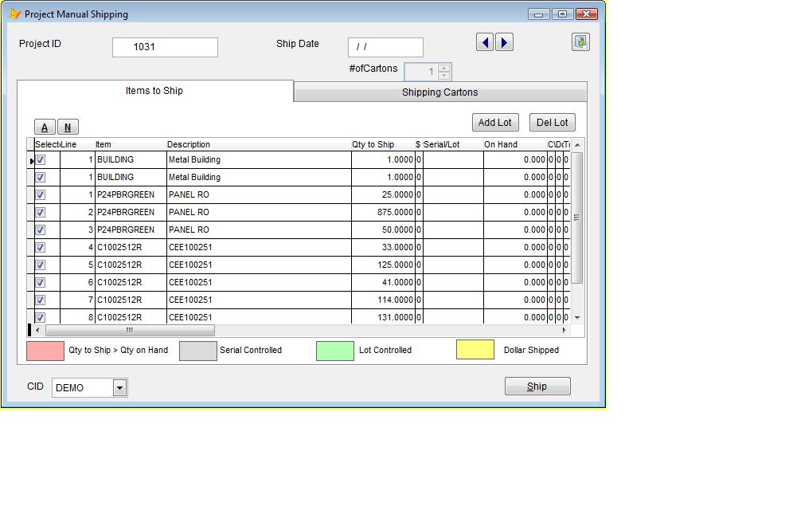This screenshot has height=514, width=789.
Task: Click the pink Qty to Ship legend swatch
Action: click(x=45, y=351)
